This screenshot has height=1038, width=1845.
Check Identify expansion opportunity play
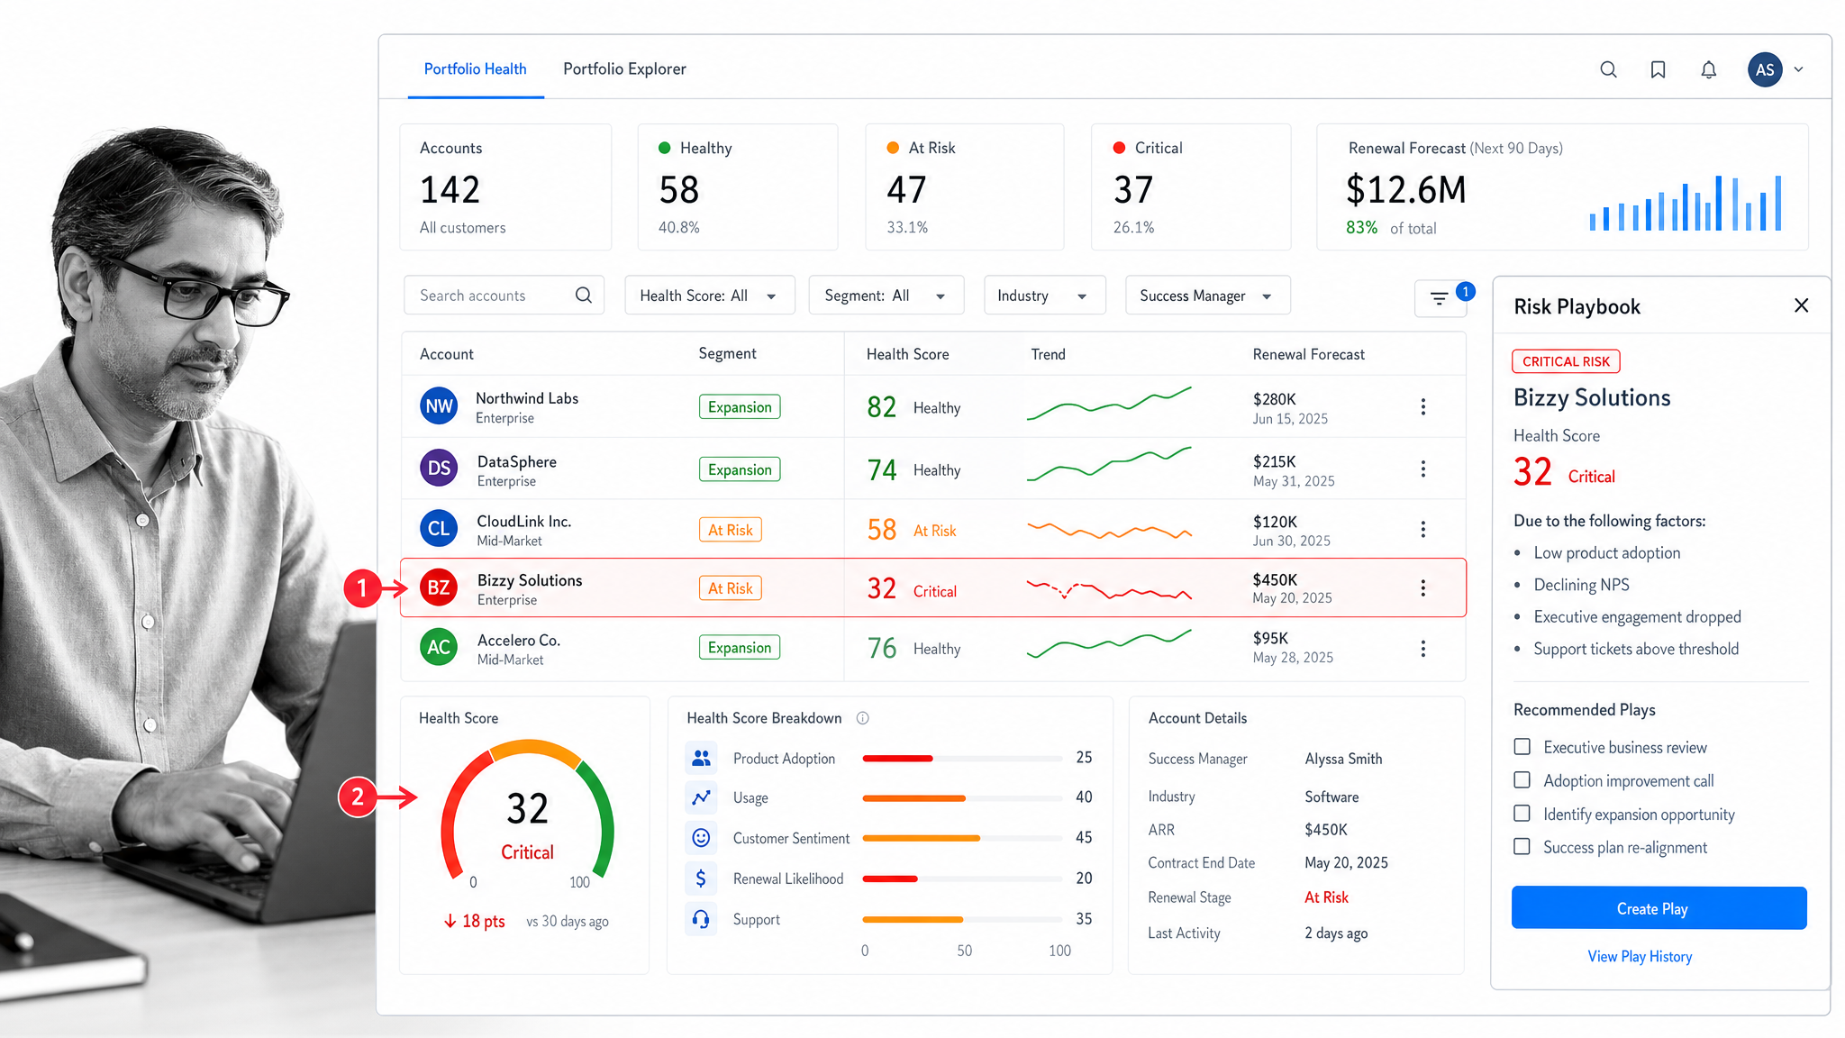(x=1522, y=814)
